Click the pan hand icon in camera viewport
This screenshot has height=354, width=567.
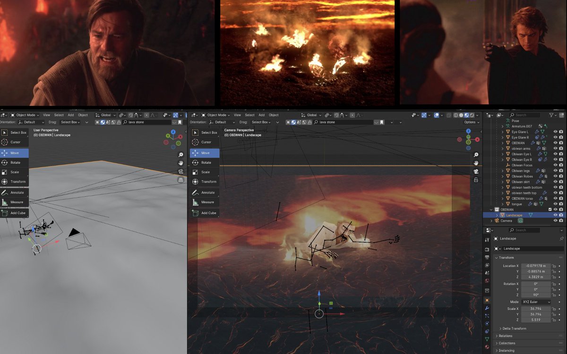[476, 163]
